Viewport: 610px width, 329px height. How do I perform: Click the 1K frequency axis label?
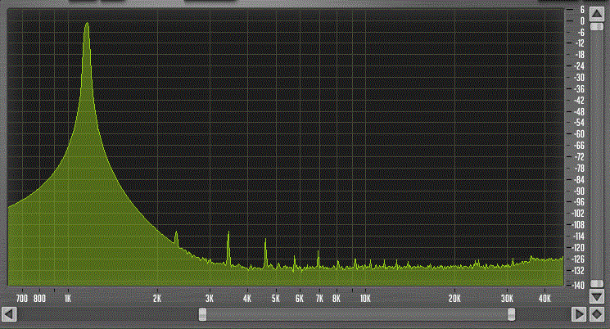[68, 299]
